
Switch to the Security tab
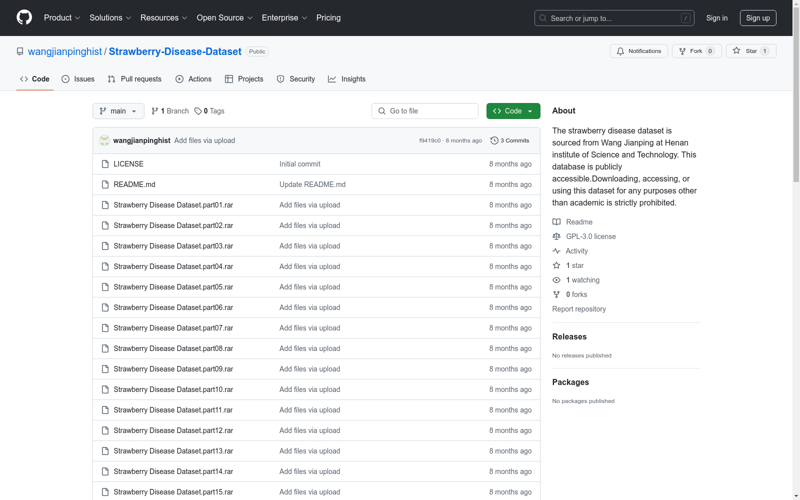pyautogui.click(x=296, y=79)
